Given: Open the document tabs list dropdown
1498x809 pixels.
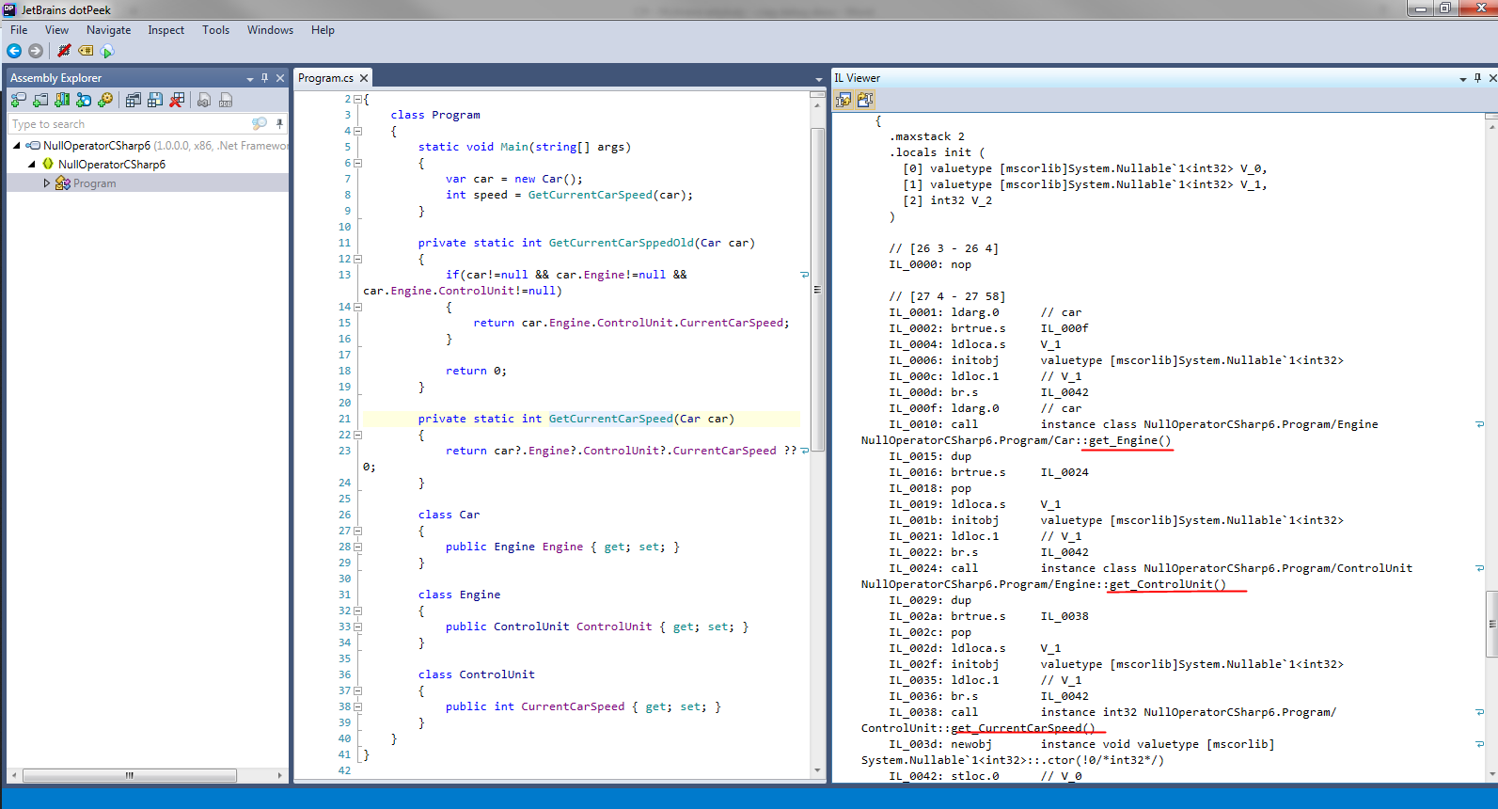Looking at the screenshot, I should point(819,79).
